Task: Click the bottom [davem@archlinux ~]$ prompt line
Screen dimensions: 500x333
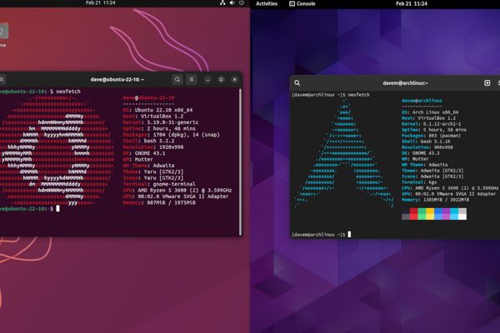Action: (321, 235)
